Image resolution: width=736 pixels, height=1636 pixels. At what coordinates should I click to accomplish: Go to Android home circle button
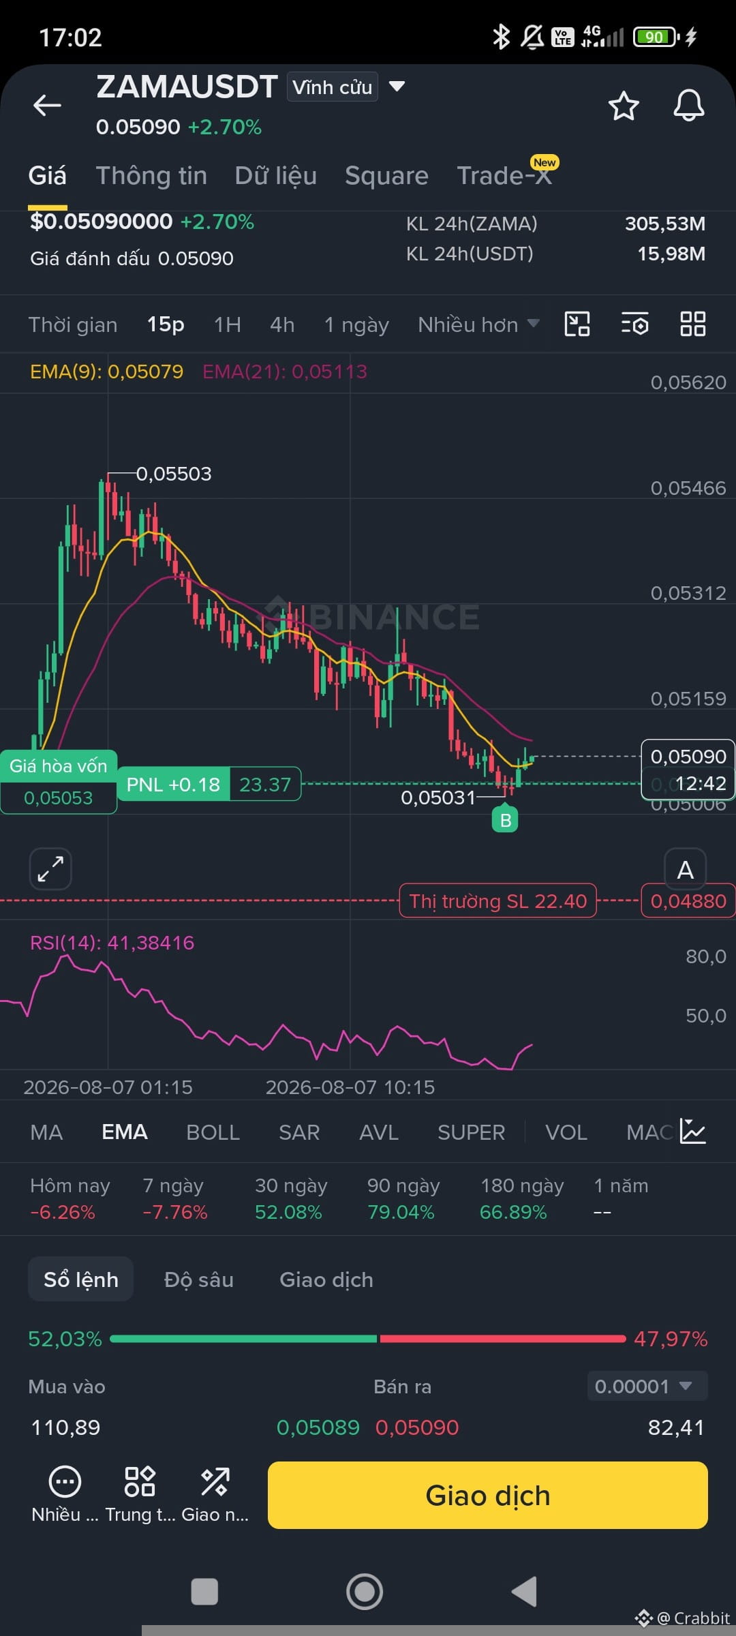[365, 1592]
